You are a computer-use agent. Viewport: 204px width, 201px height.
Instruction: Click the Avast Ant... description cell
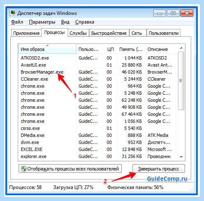coord(160,65)
